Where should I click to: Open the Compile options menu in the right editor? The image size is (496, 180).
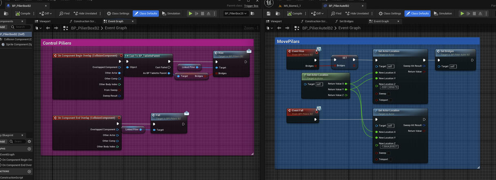pos(306,13)
